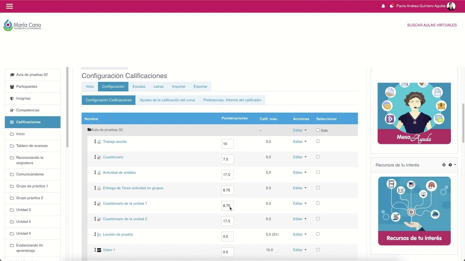Check the Video 1 select box

[x=318, y=250]
